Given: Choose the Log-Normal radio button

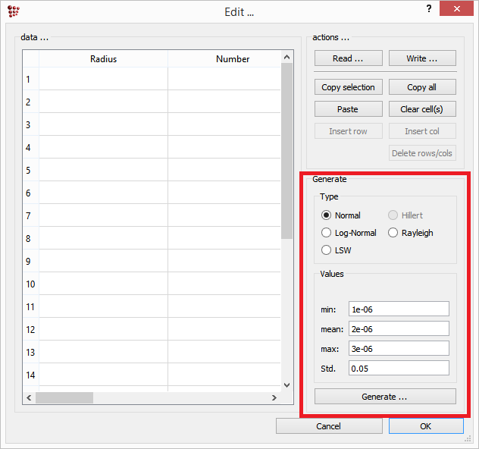Looking at the screenshot, I should tap(327, 233).
